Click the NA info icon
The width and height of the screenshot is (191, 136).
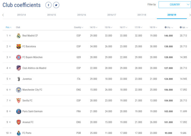(x=181, y=27)
